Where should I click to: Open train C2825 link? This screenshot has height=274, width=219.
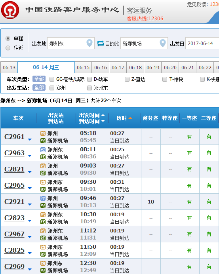(x=14, y=250)
